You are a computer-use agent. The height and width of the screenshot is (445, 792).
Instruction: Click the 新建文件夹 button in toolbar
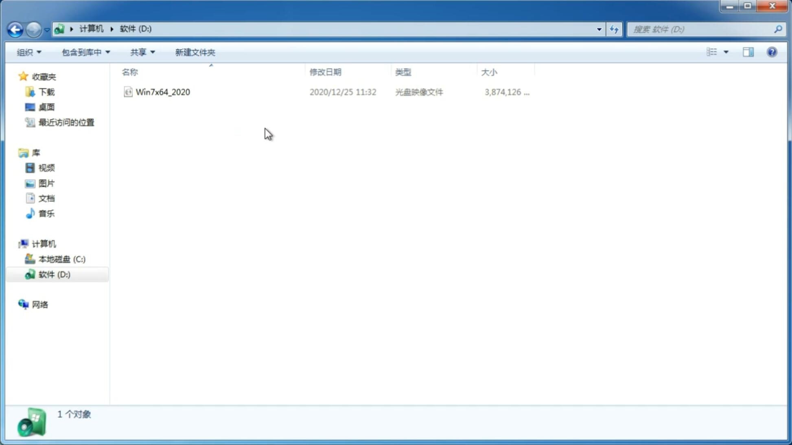pyautogui.click(x=195, y=52)
